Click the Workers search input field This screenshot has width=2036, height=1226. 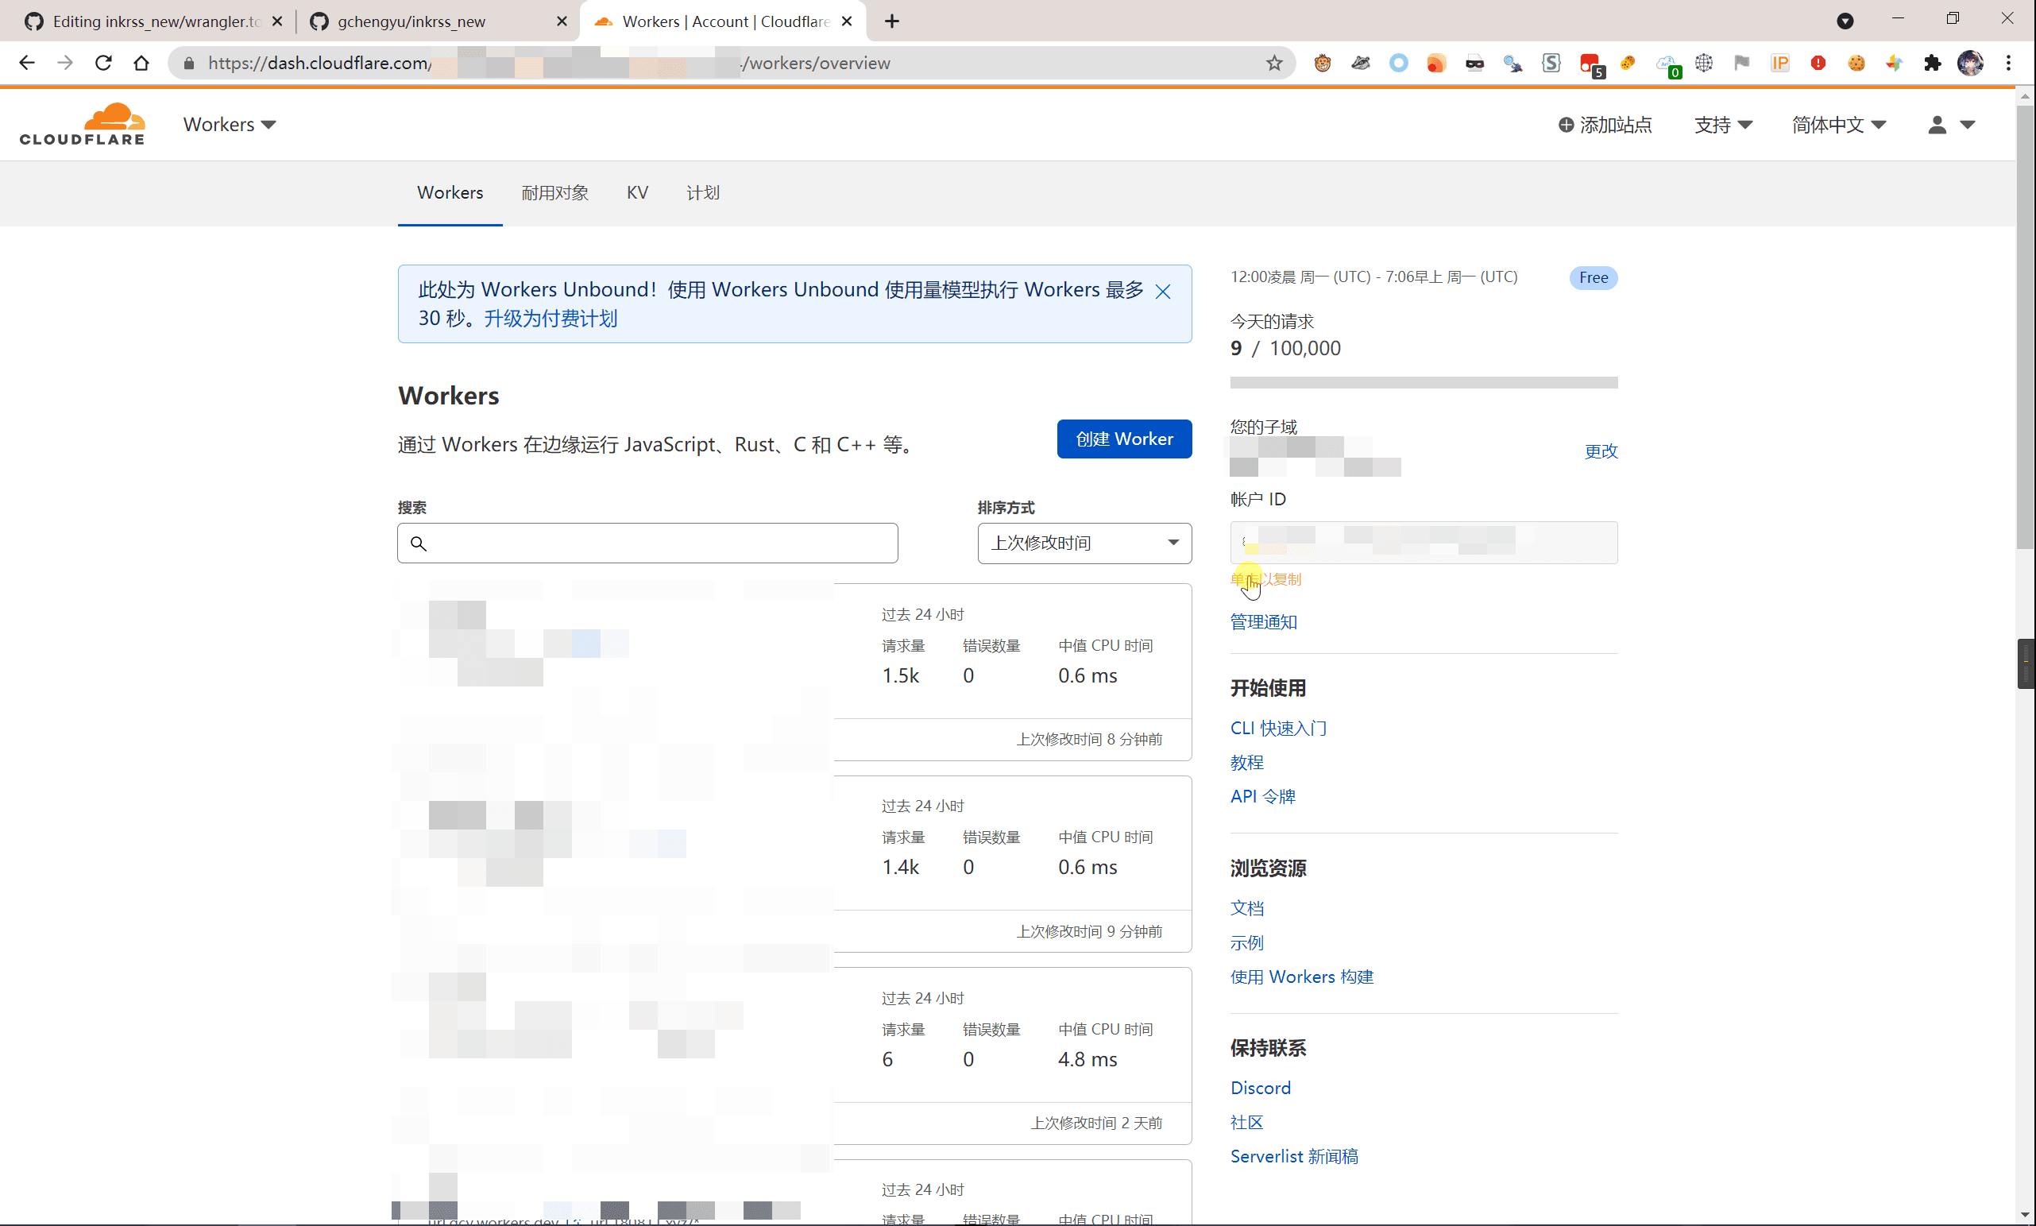[x=647, y=543]
